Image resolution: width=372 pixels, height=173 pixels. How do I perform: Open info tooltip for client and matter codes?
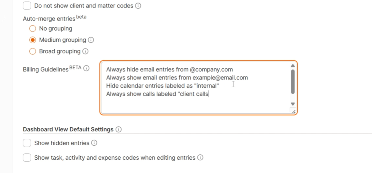click(x=138, y=6)
